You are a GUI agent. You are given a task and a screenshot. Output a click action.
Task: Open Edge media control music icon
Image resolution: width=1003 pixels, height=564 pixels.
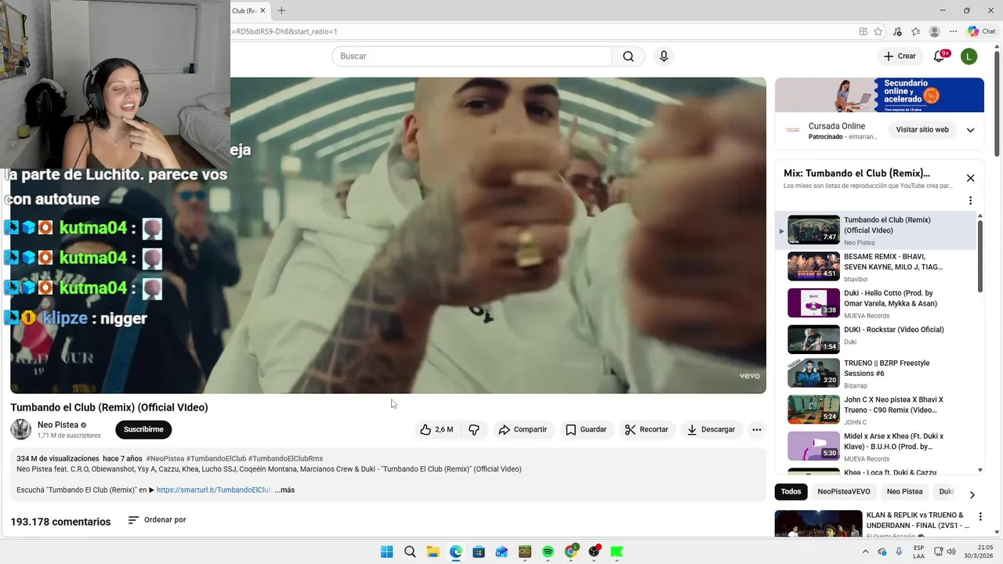click(897, 31)
